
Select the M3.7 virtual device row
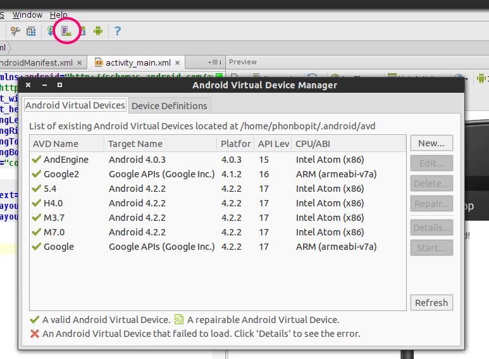[218, 218]
